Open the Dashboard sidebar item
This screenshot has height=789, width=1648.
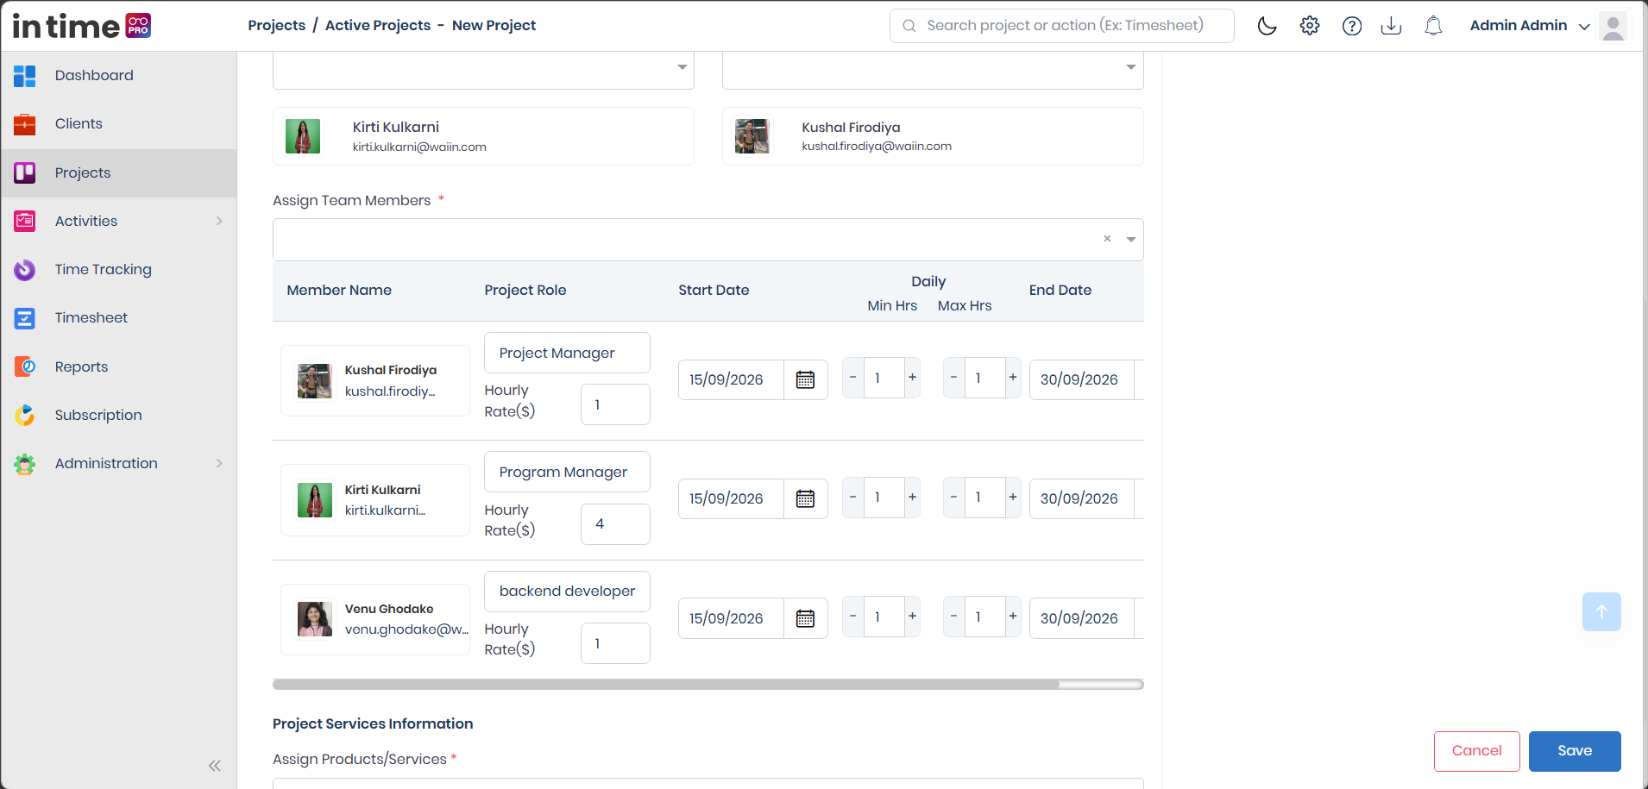(x=119, y=76)
